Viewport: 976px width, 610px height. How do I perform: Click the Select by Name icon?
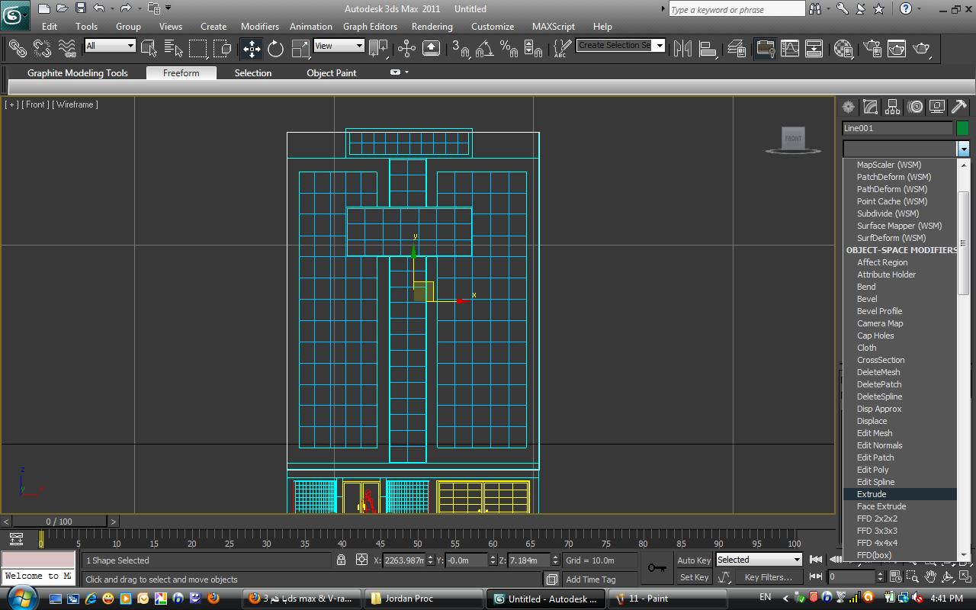pos(173,49)
